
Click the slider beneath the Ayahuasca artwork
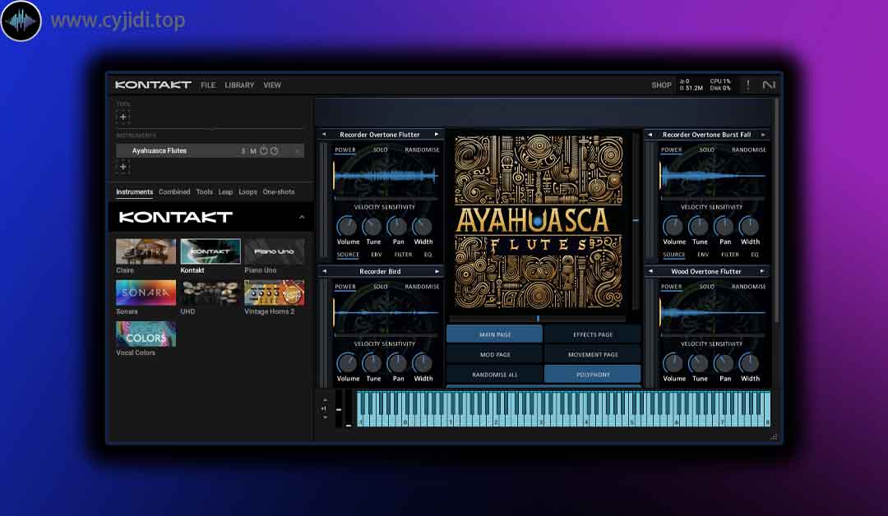tap(538, 319)
